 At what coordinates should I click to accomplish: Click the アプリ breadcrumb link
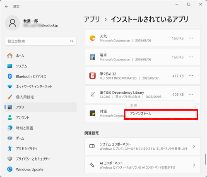(92, 19)
